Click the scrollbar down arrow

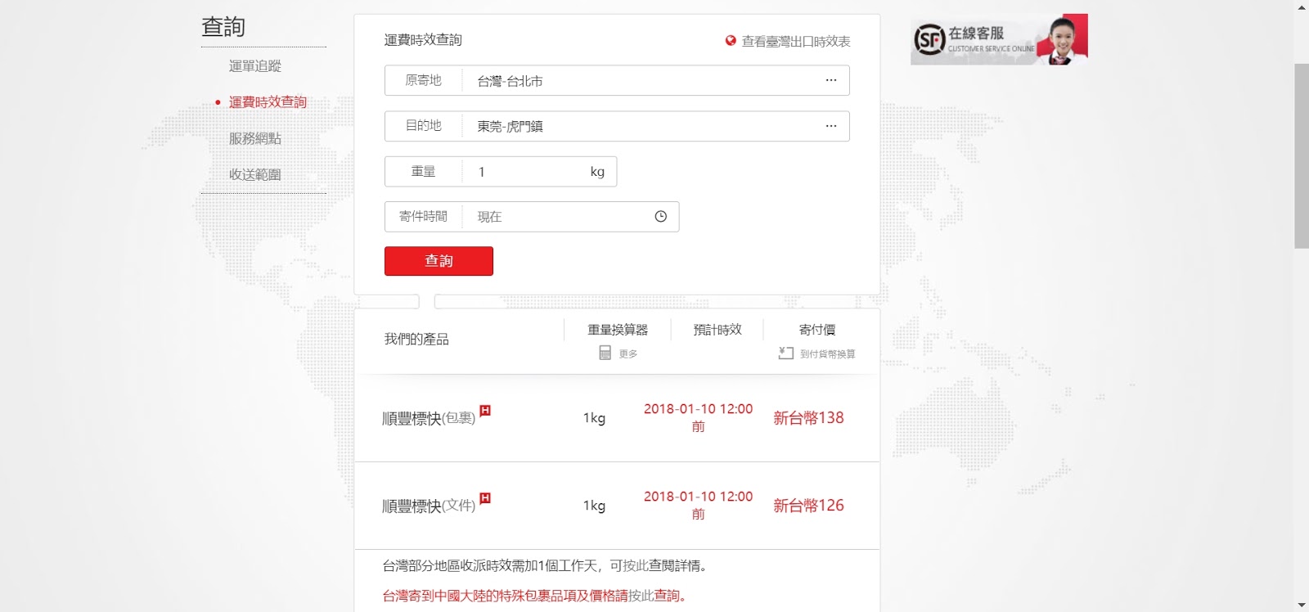(1302, 605)
